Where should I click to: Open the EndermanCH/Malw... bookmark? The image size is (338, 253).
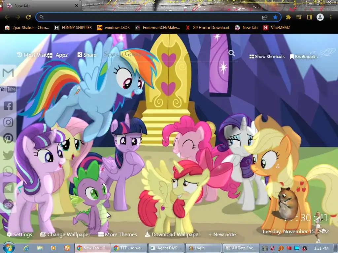click(157, 28)
